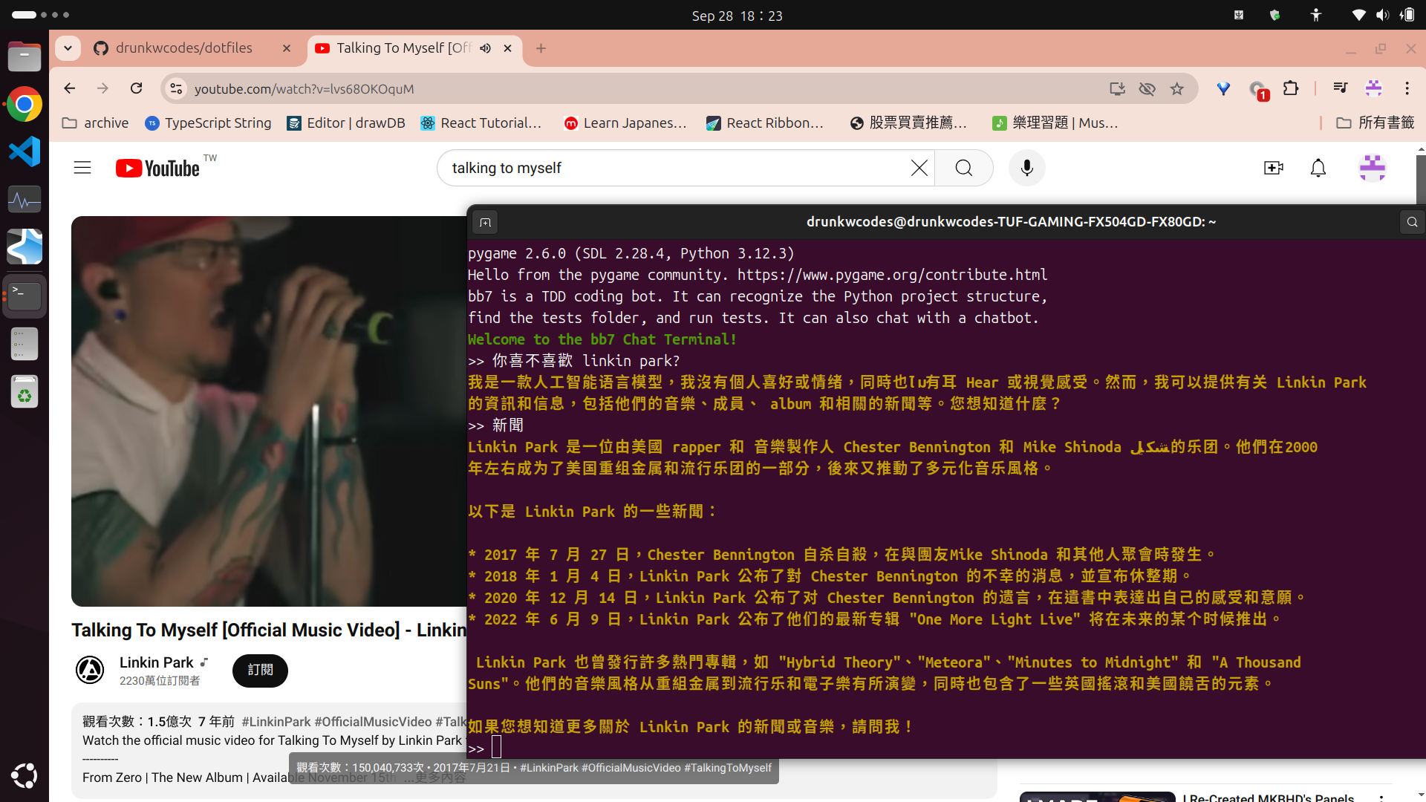This screenshot has height=802, width=1426.
Task: Click the notifications bell icon
Action: [1318, 167]
